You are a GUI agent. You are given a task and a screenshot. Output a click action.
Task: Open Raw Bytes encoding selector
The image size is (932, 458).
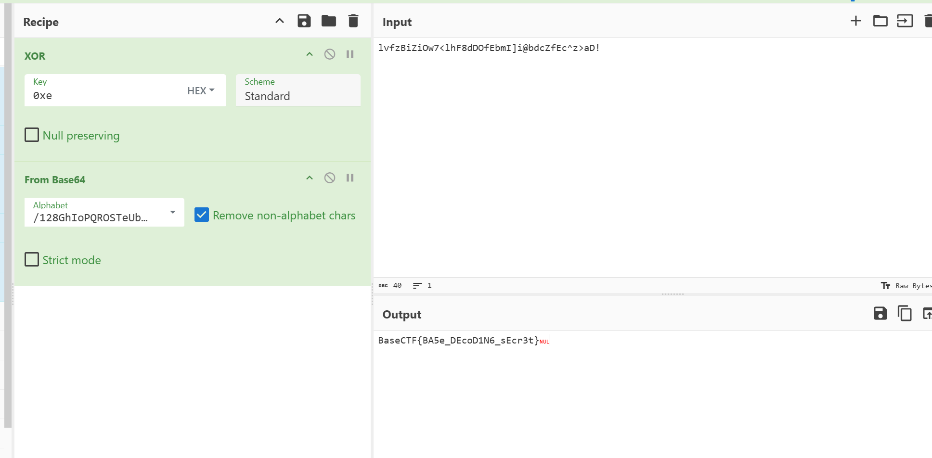click(906, 286)
